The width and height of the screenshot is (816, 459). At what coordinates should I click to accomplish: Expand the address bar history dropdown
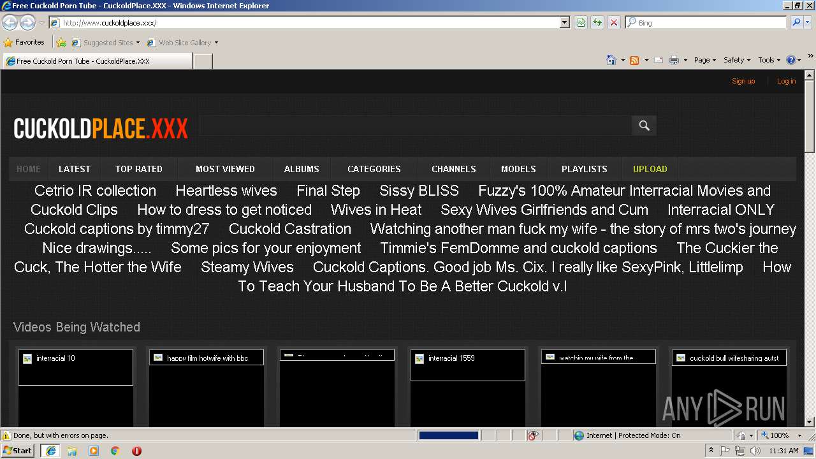click(x=564, y=23)
